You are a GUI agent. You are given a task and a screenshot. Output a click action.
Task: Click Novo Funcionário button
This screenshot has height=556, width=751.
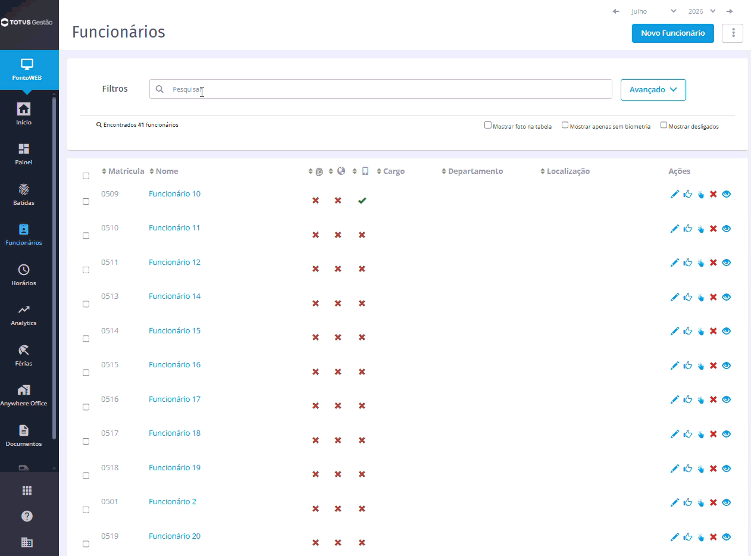(x=673, y=33)
